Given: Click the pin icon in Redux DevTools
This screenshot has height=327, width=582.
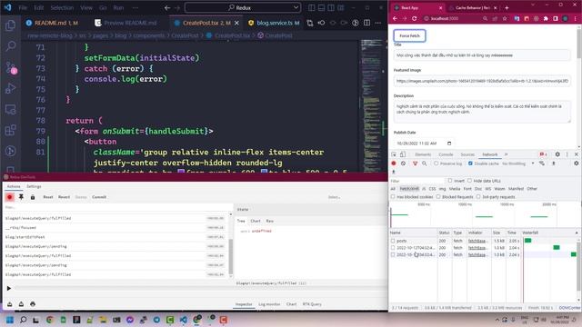Looking at the screenshot, I should click(x=21, y=197).
